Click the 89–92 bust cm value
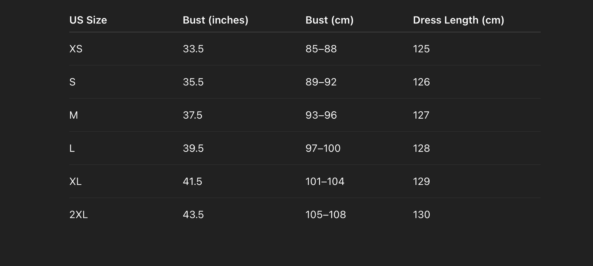Viewport: 593px width, 266px height. [x=321, y=82]
